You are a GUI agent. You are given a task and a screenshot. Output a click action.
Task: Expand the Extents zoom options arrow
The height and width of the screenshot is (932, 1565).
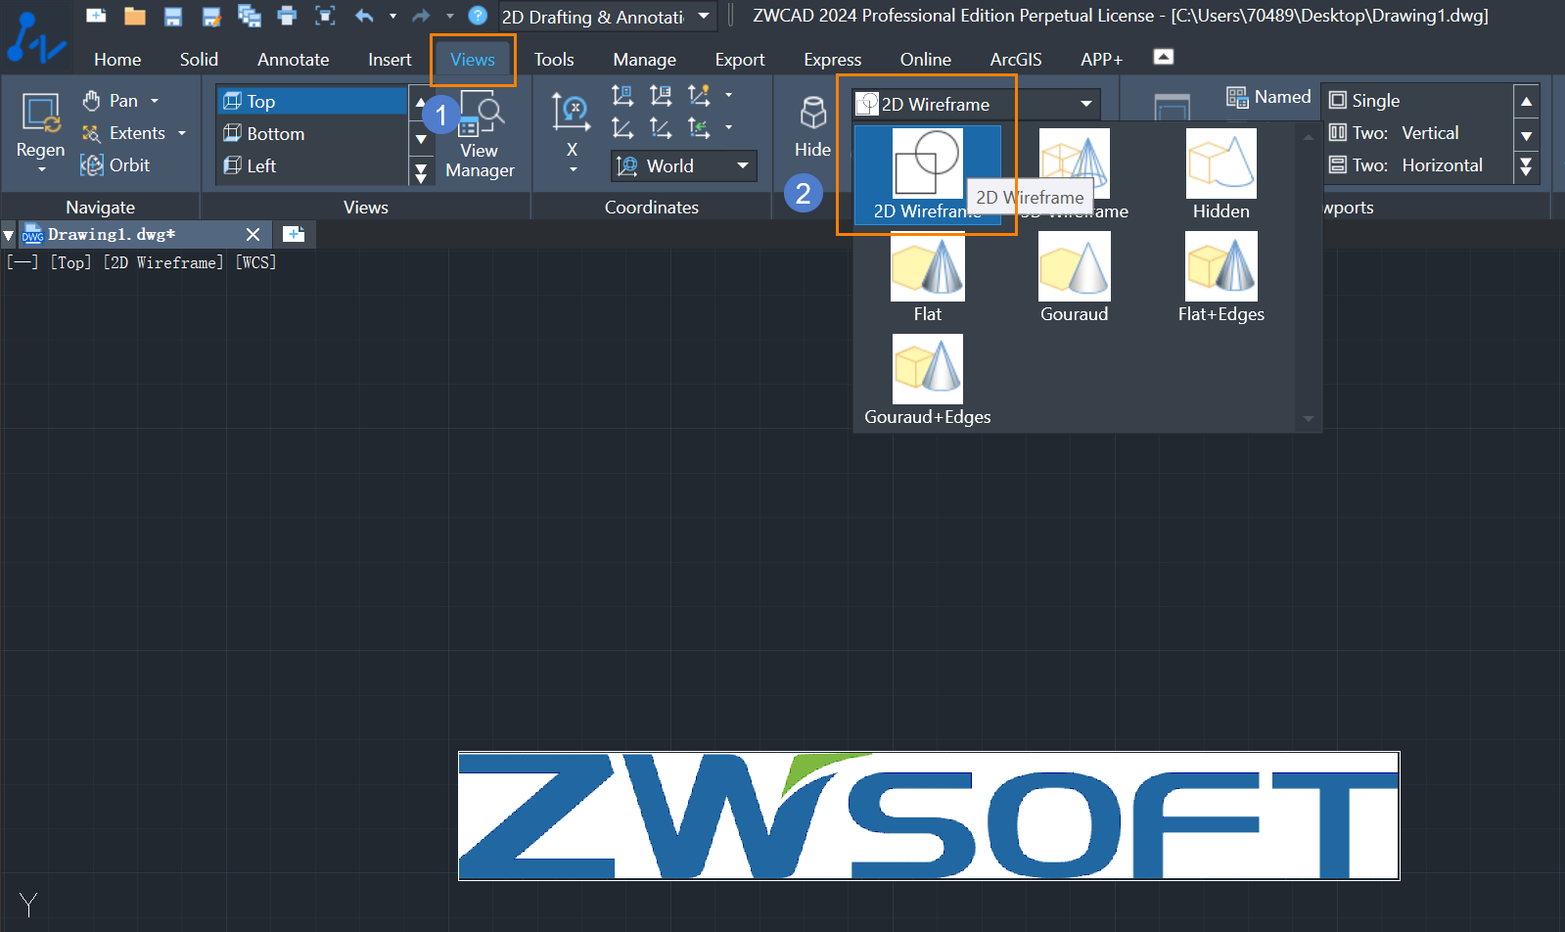[182, 133]
